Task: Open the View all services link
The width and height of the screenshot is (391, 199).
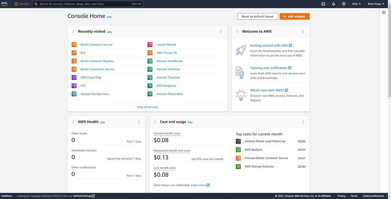Action: tap(147, 107)
